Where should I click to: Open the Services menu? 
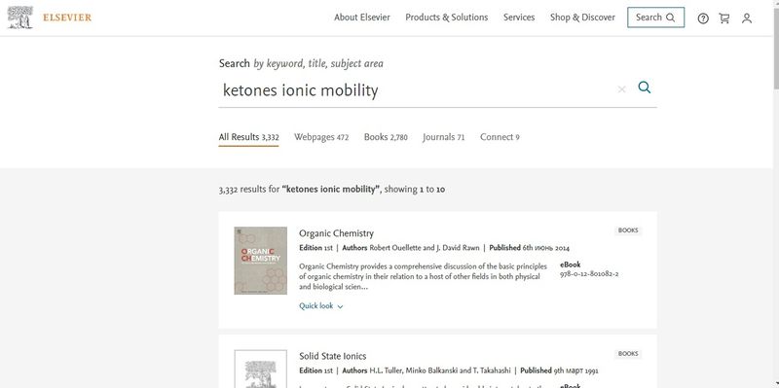point(519,18)
